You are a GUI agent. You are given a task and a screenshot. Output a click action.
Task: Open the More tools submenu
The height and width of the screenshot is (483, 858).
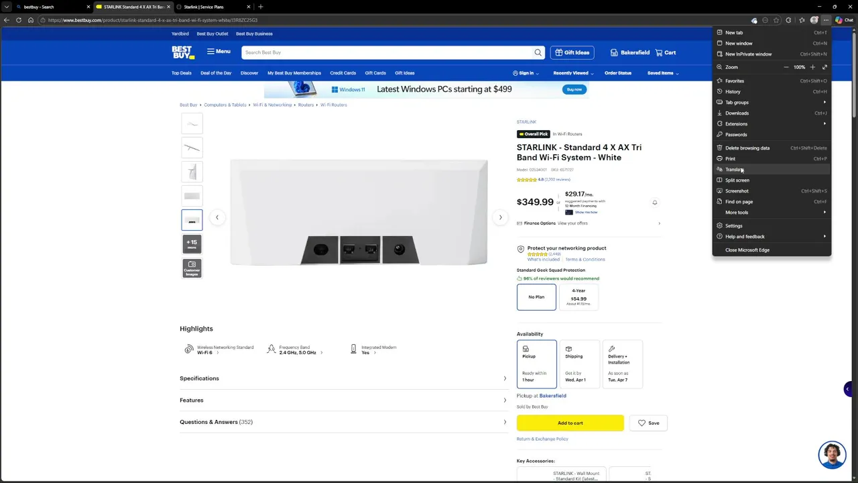772,212
